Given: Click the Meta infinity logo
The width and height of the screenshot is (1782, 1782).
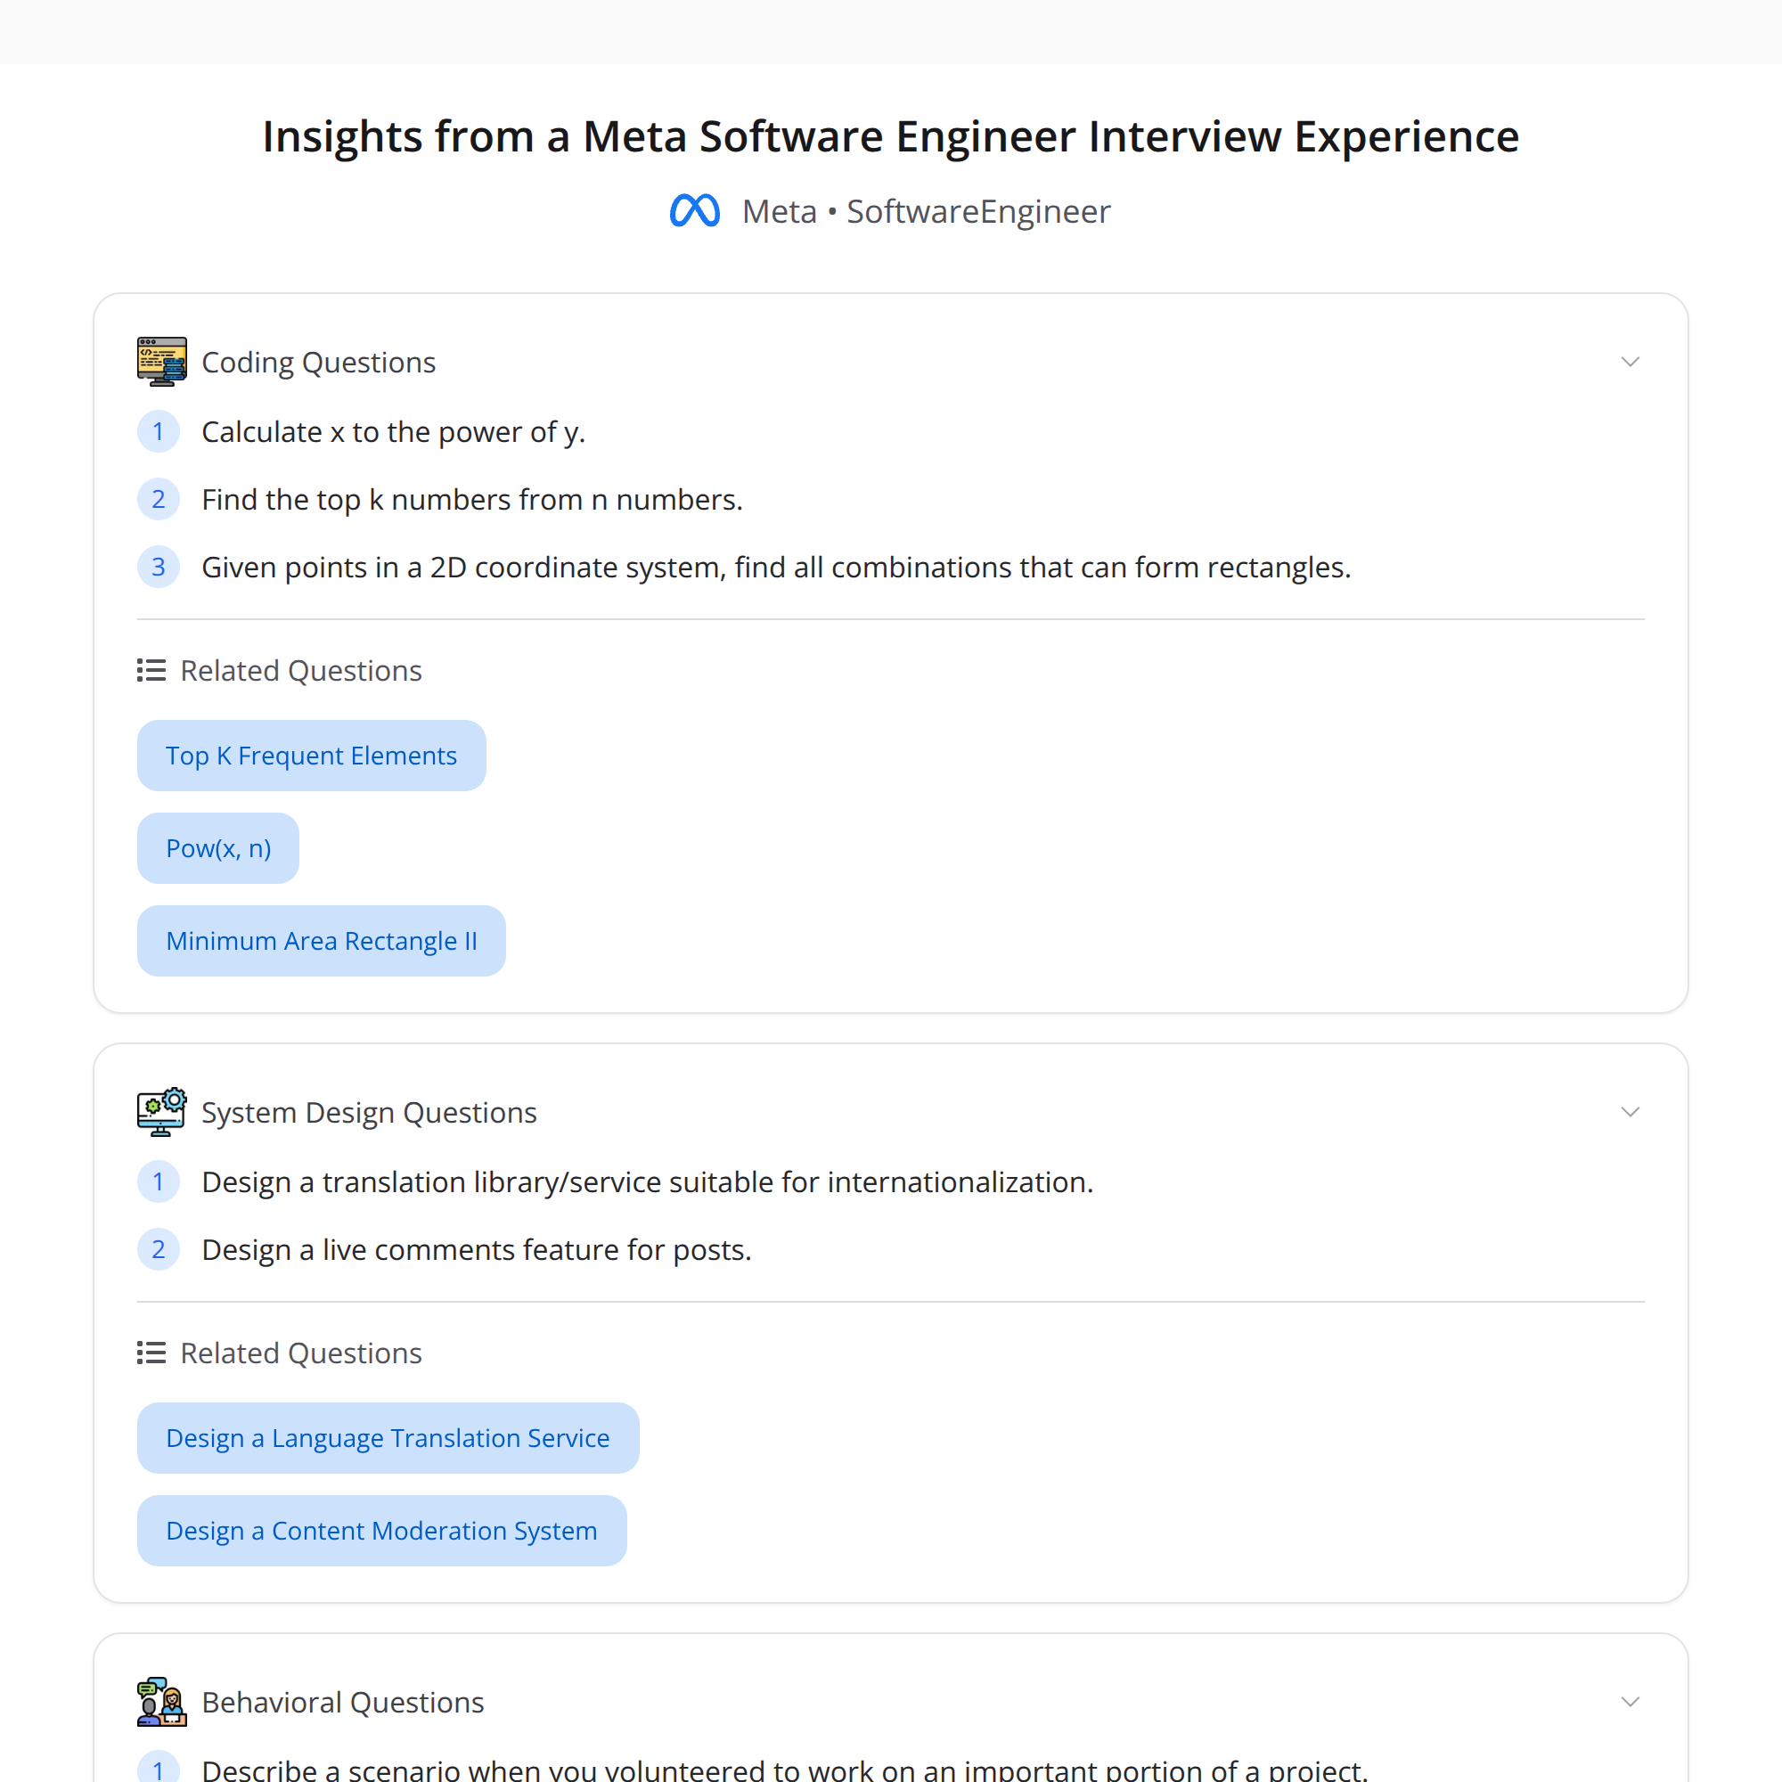Looking at the screenshot, I should (x=695, y=211).
